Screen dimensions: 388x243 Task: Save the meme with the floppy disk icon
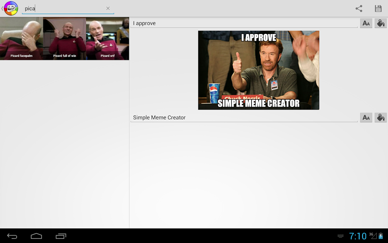(x=378, y=9)
